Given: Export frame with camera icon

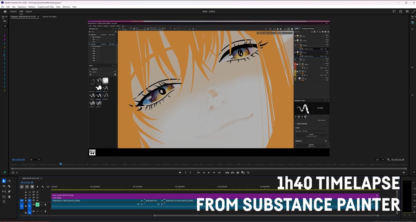Looking at the screenshot, I should [x=238, y=172].
